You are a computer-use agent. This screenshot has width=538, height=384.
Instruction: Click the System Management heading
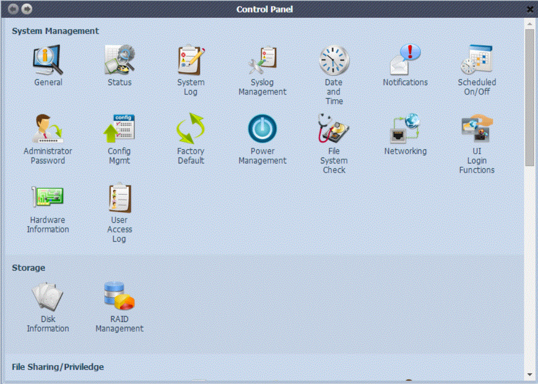point(55,31)
